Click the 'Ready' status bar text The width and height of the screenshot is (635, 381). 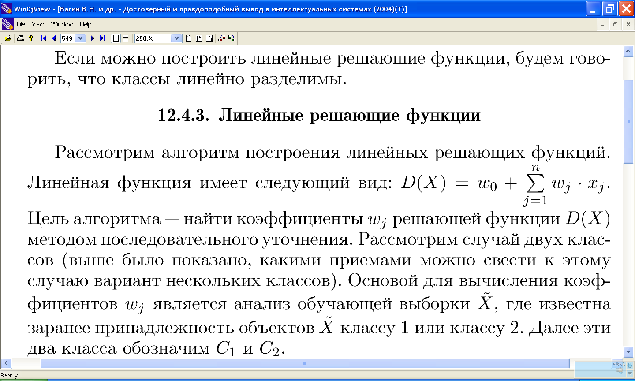point(9,375)
